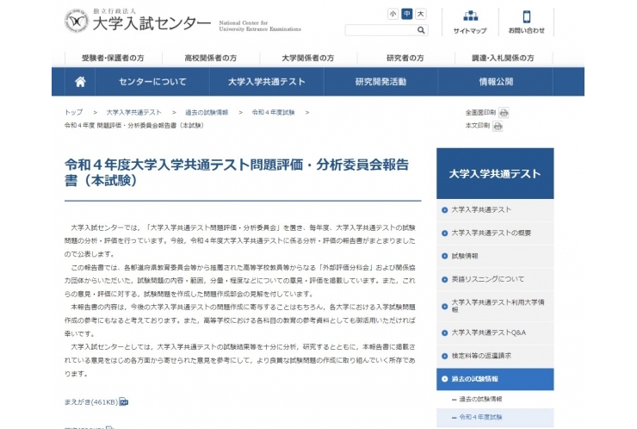Screen dimensions: 637x429
Task: Open sidebar sub-item 過去の試験情報
Action: (x=480, y=400)
